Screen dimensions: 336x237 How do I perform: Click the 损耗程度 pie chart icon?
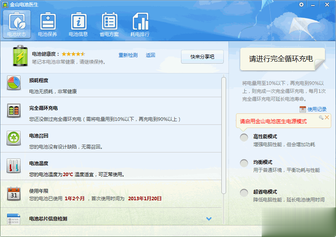(x=14, y=83)
